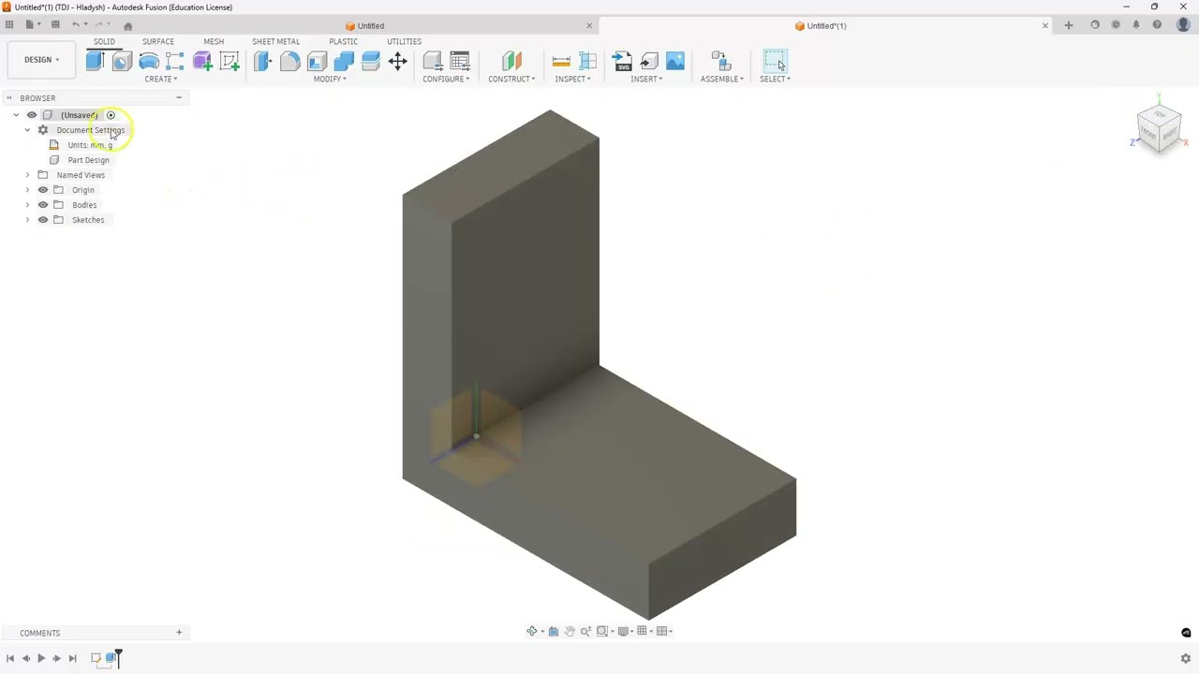Viewport: 1199px width, 674px height.
Task: Open the MODIFY dropdown menu
Action: (330, 79)
